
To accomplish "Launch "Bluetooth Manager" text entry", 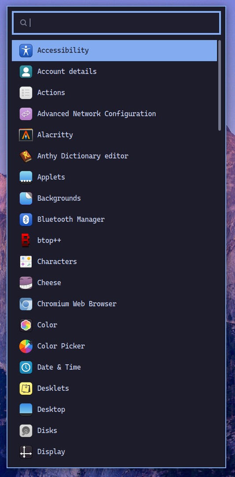I will pos(71,219).
